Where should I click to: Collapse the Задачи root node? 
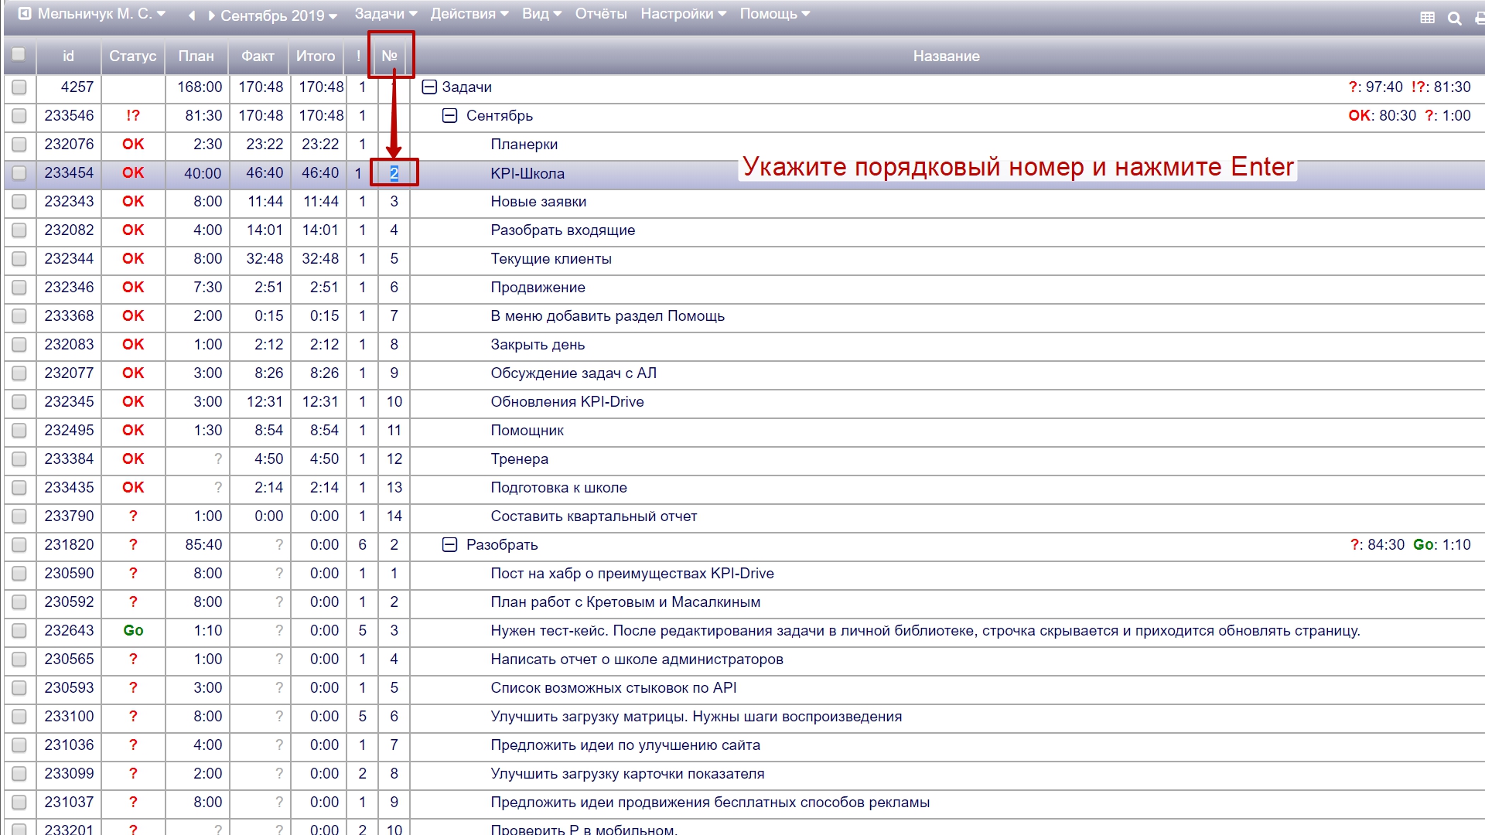coord(429,87)
